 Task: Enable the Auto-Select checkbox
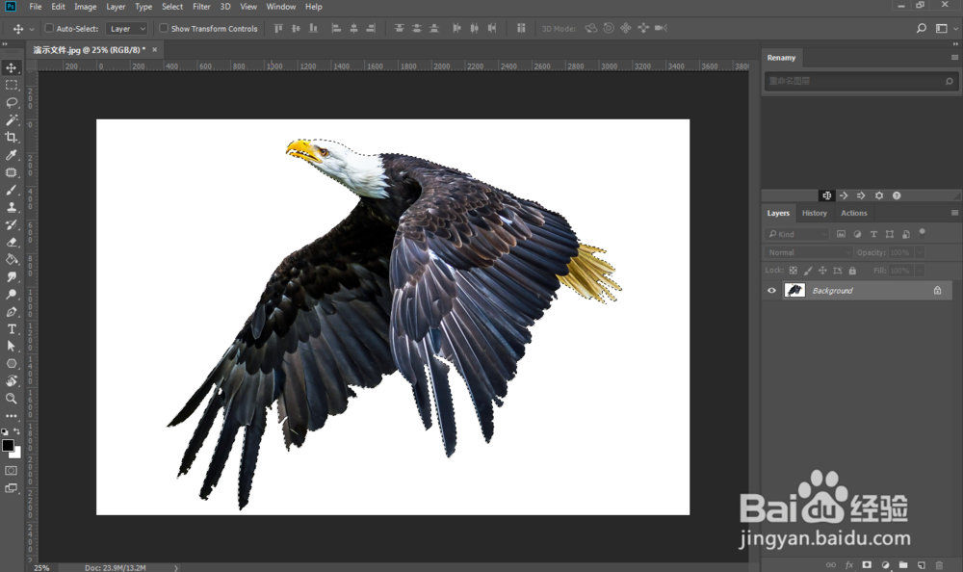[49, 28]
